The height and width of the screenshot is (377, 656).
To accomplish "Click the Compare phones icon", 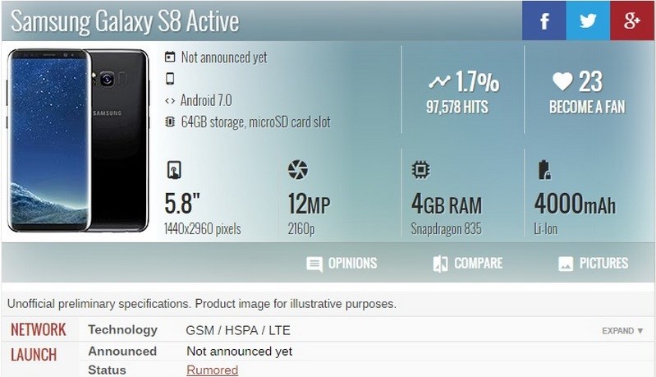I will [439, 264].
